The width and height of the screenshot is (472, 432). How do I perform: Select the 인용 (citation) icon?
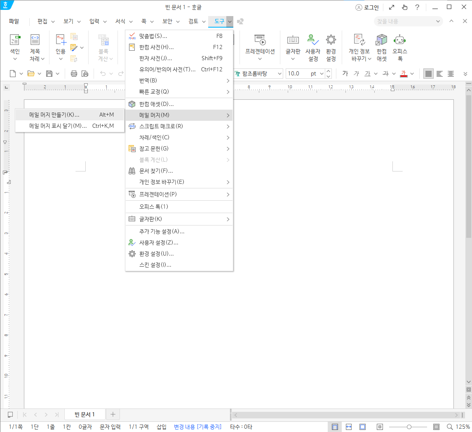click(61, 40)
